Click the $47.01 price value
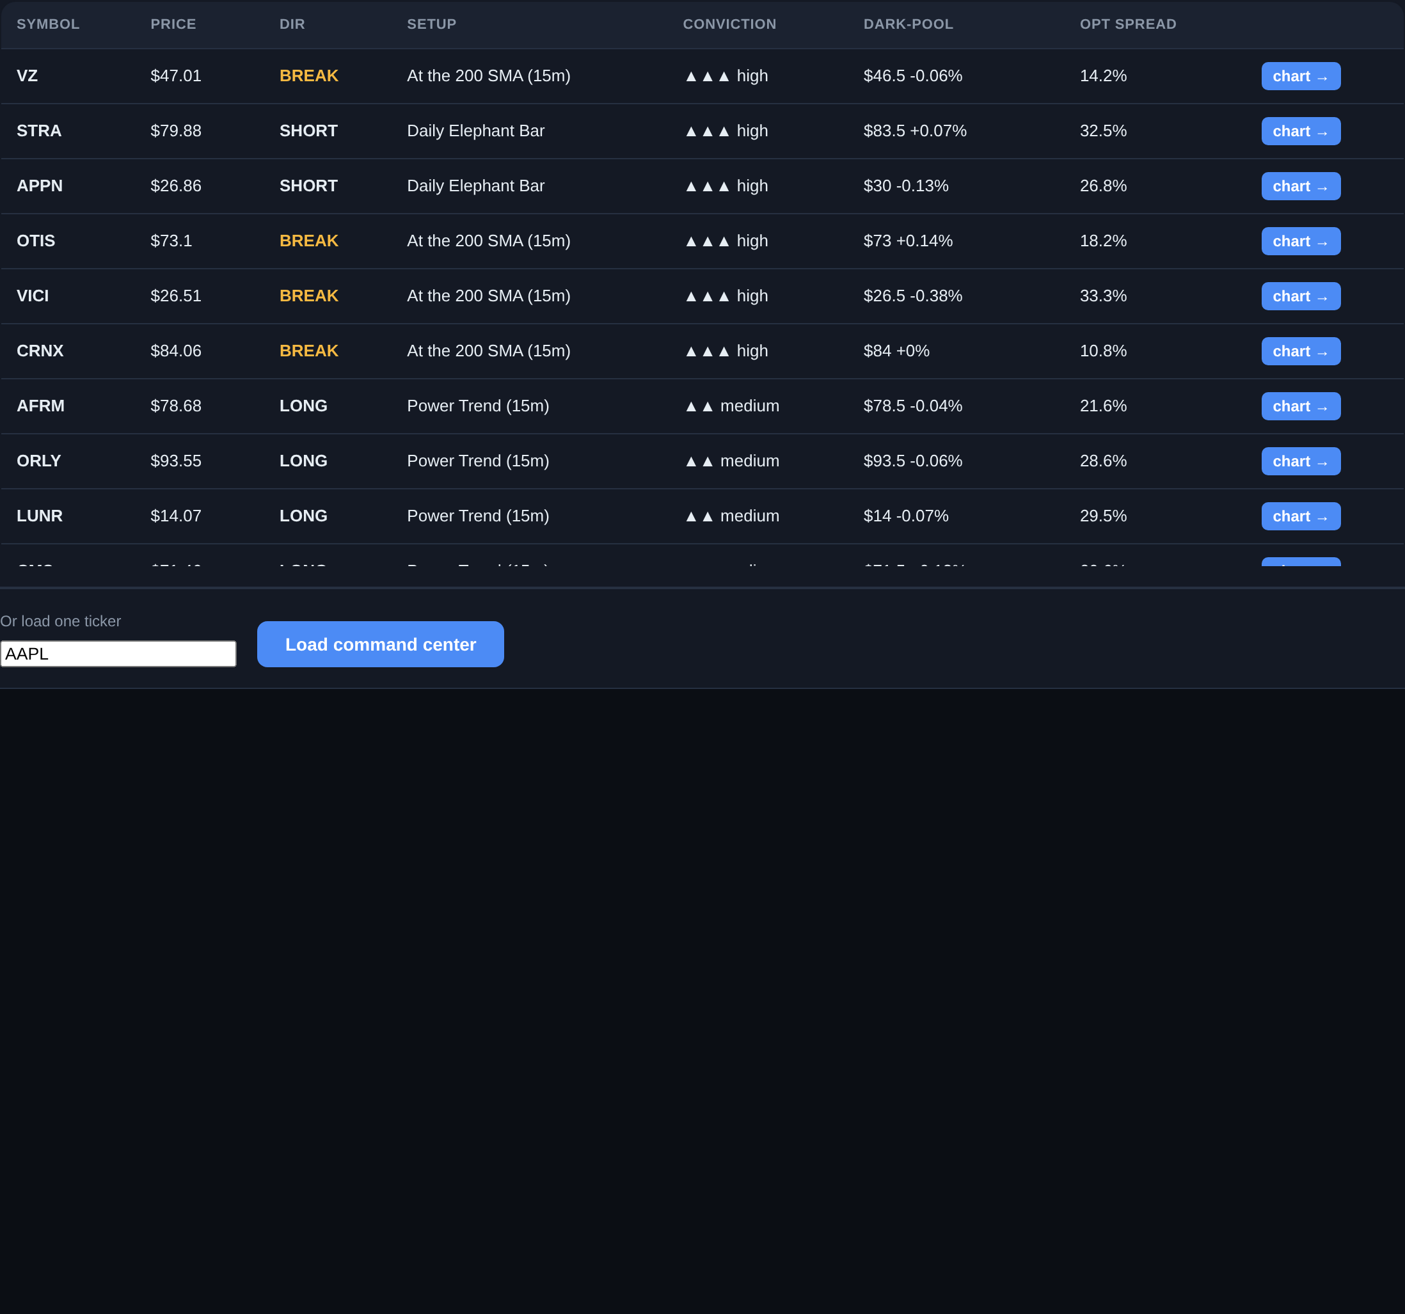The image size is (1405, 1314). (x=176, y=75)
